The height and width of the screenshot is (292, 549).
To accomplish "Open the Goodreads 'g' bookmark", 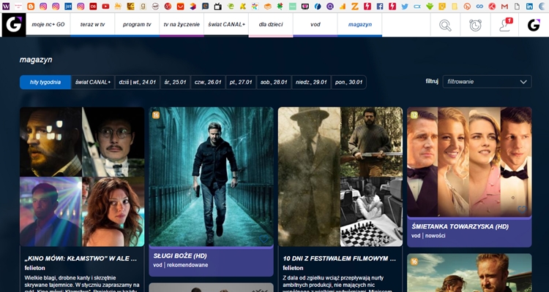I will tap(143, 6).
